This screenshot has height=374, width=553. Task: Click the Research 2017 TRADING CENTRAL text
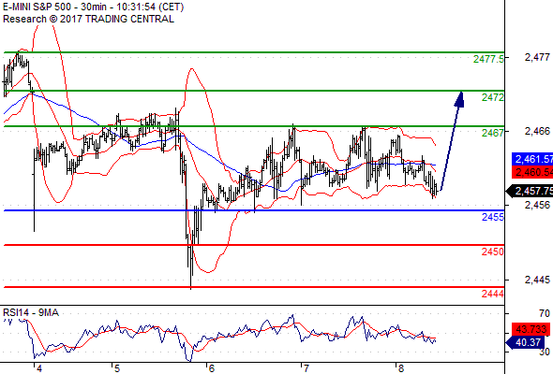point(88,19)
